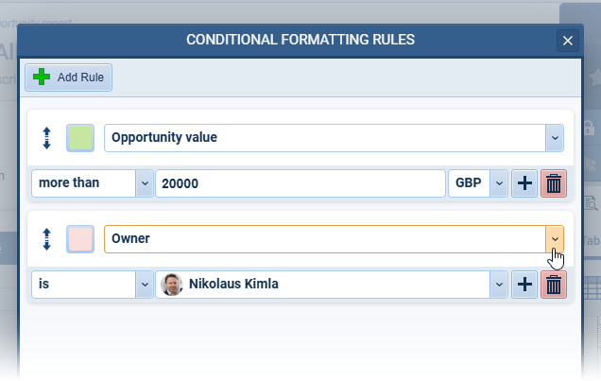Add condition to Opportunity value rule
Image resolution: width=601 pixels, height=381 pixels.
524,183
